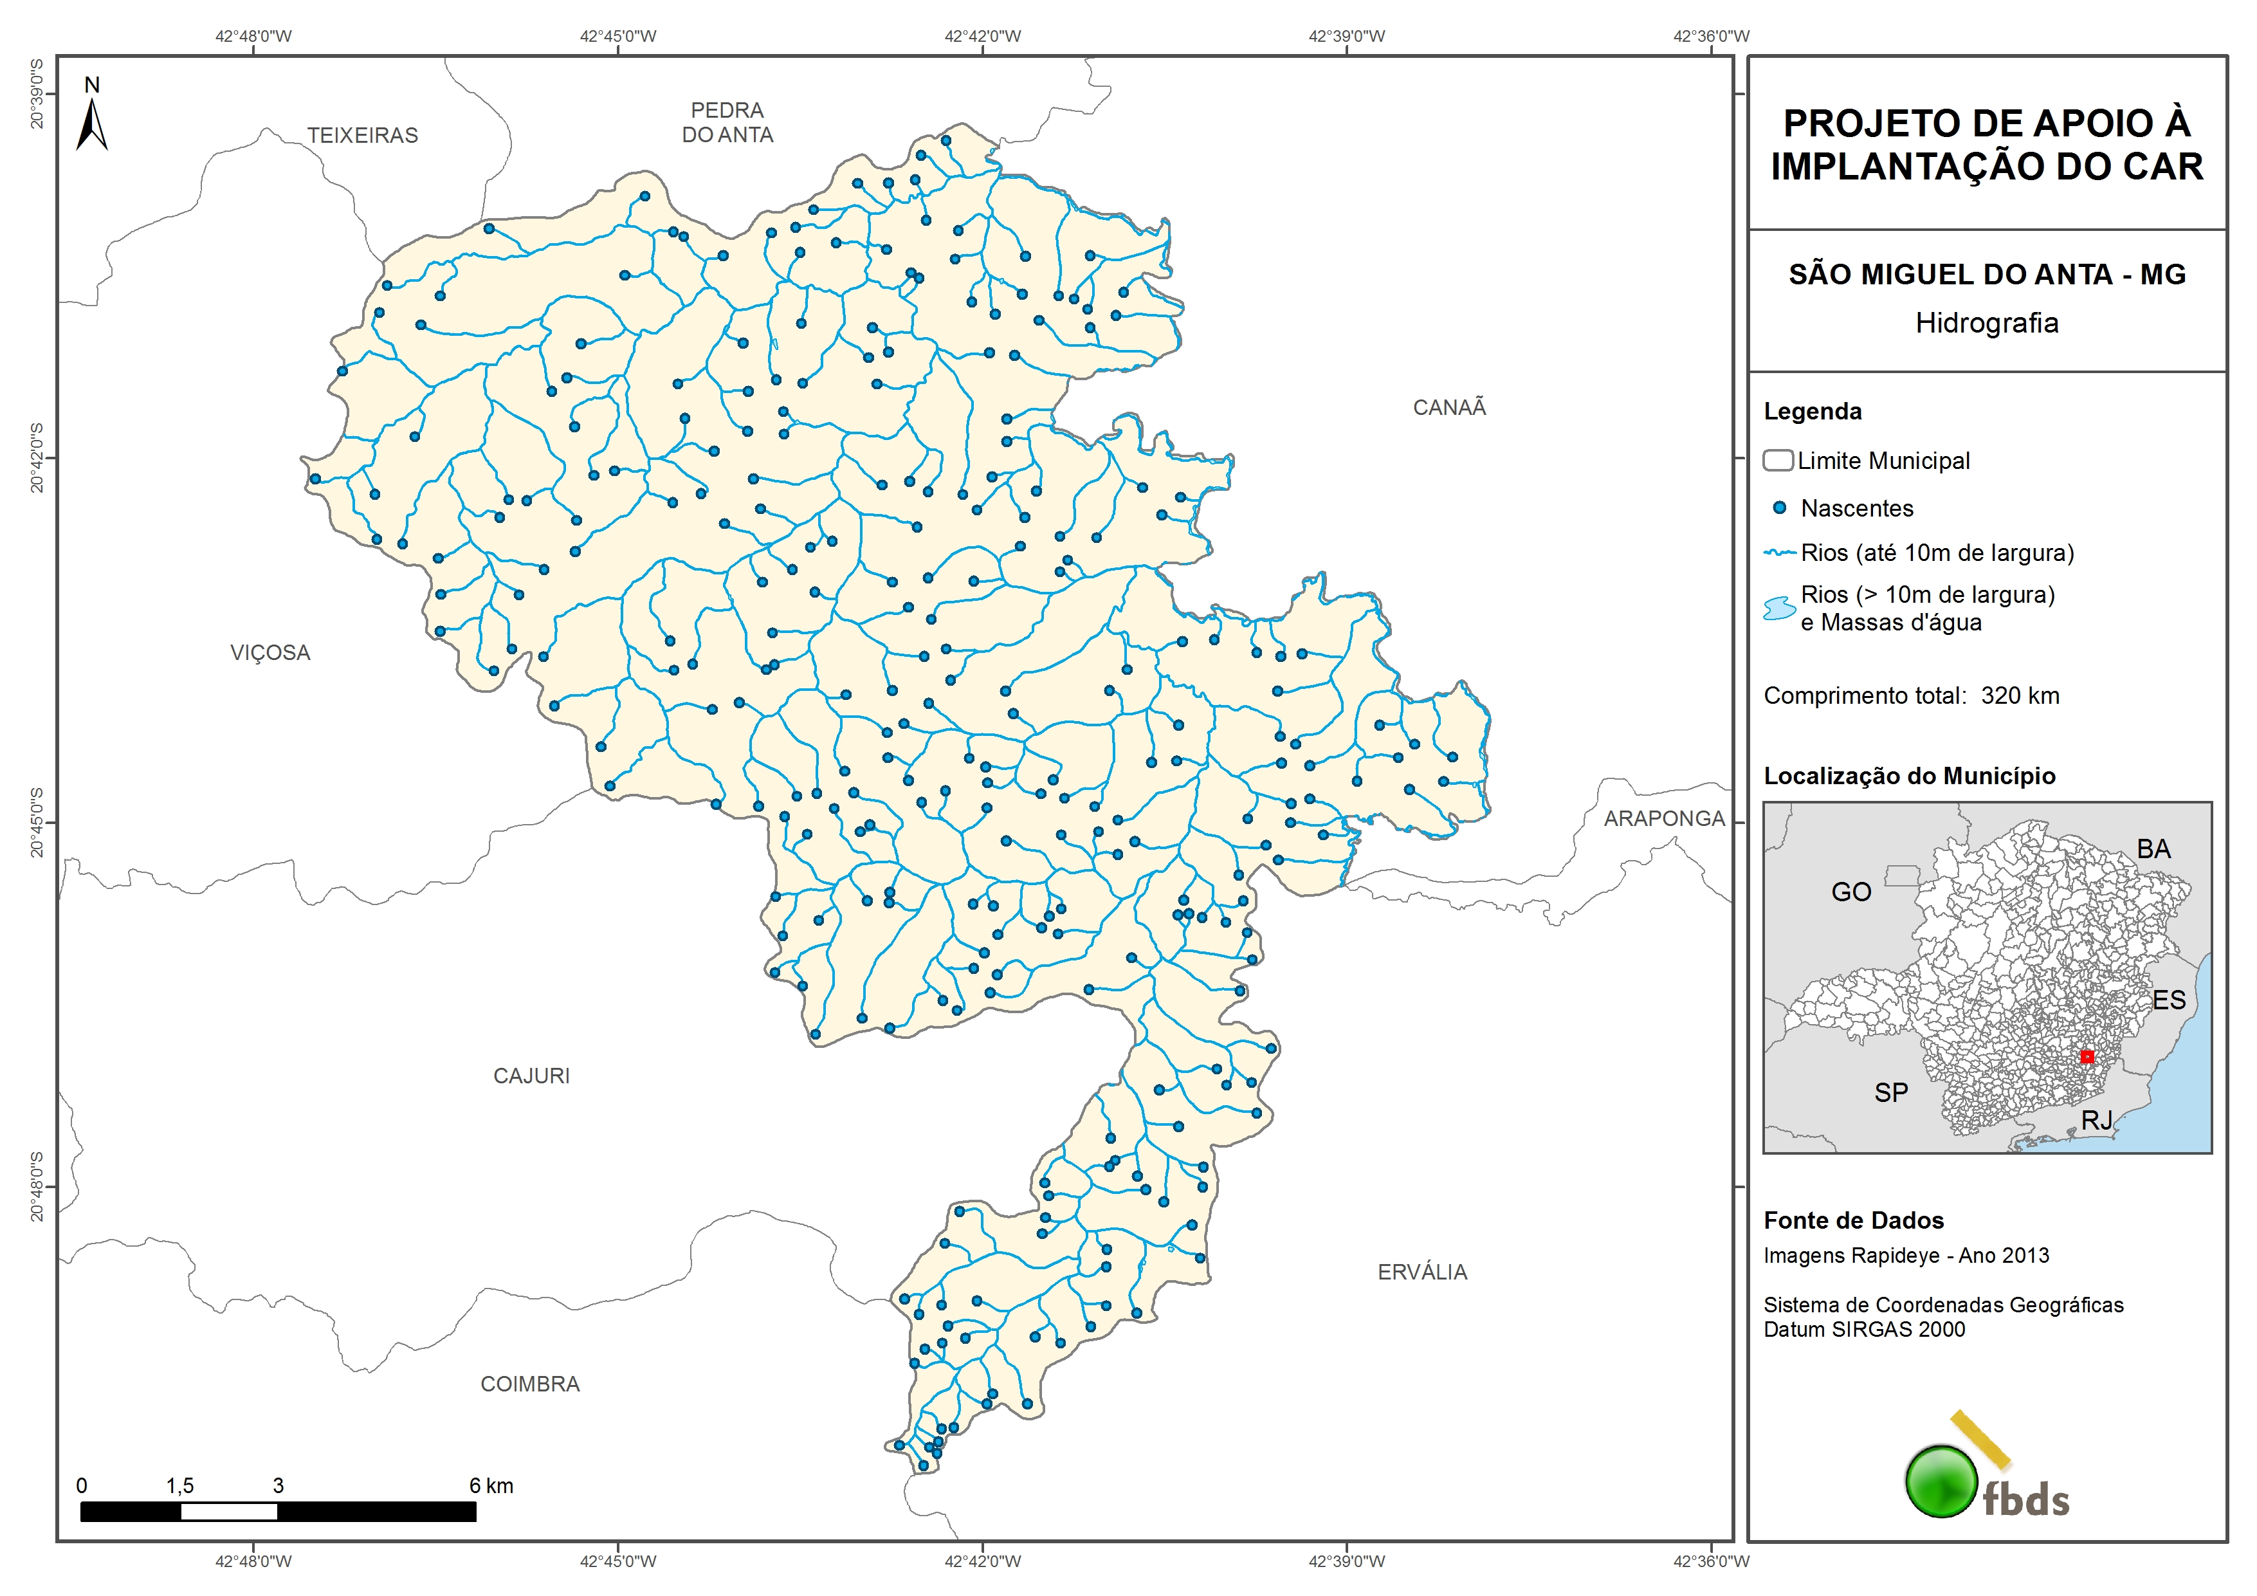
Task: Click the COIMBRA municipality label
Action: pos(530,1384)
